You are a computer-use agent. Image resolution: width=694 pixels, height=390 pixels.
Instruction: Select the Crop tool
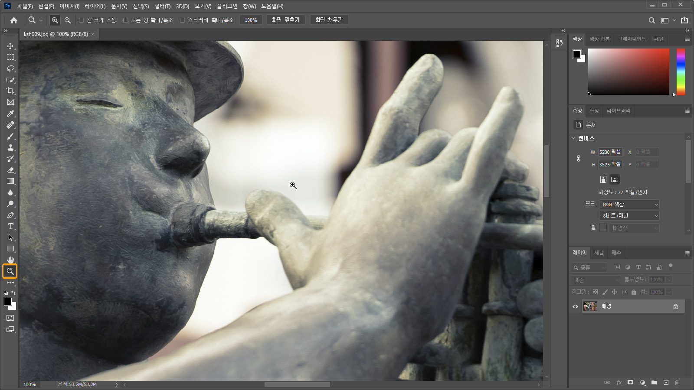10,91
